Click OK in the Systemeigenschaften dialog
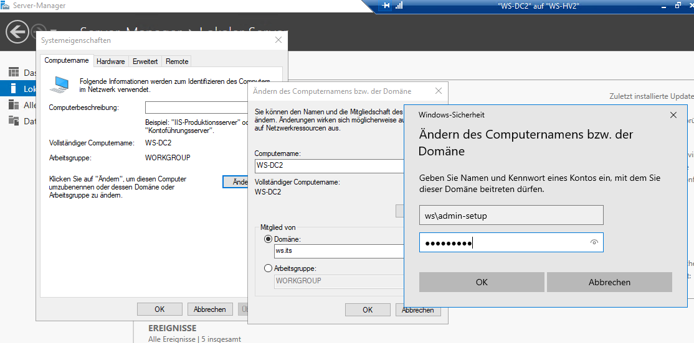694x343 pixels. tap(159, 309)
